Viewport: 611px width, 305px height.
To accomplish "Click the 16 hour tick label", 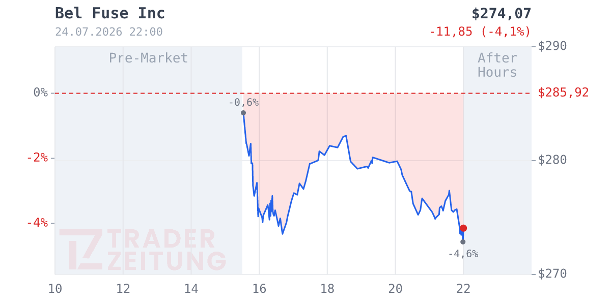I will tap(259, 289).
